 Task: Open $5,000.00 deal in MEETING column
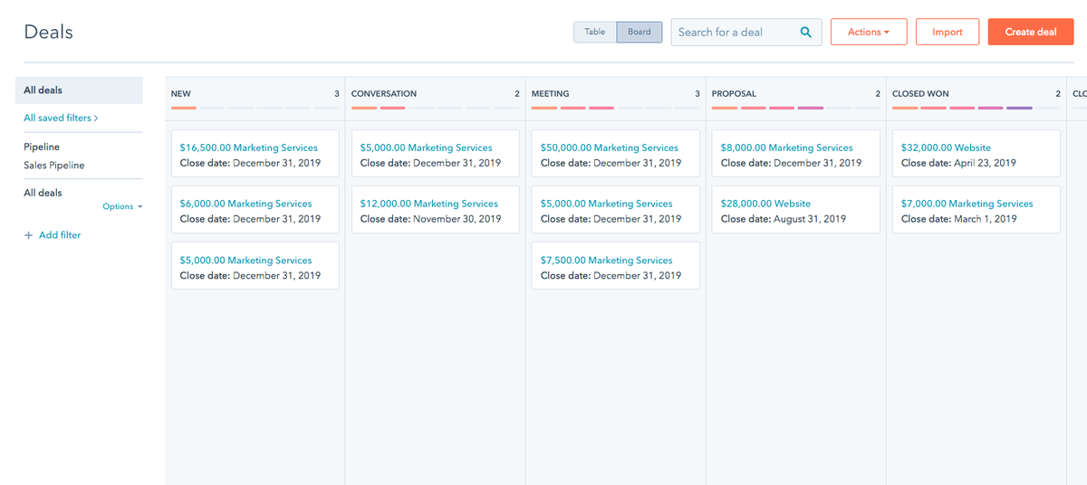coord(607,204)
